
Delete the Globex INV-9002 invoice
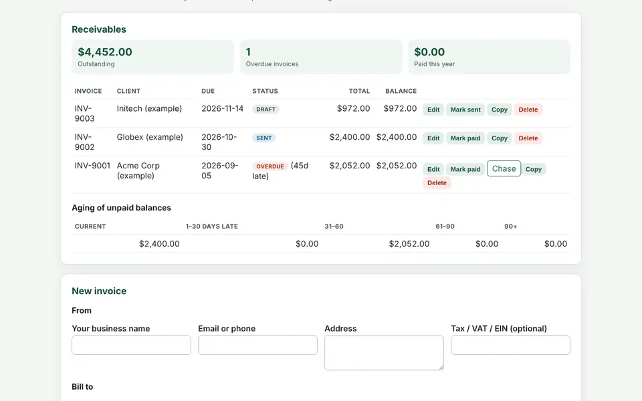coord(528,138)
